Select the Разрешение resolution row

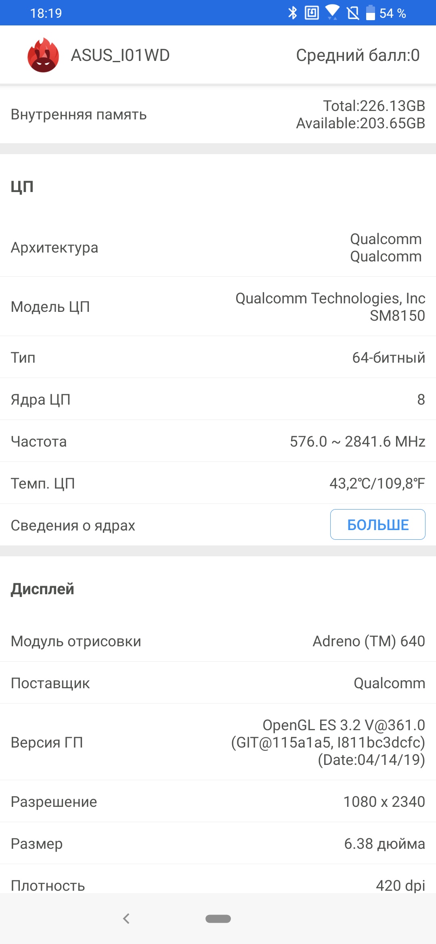point(218,802)
